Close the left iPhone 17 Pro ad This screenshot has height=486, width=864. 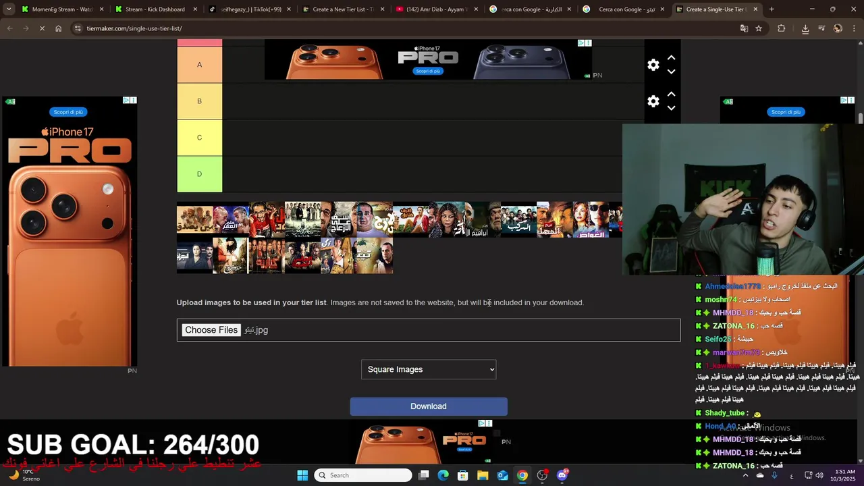(x=133, y=100)
